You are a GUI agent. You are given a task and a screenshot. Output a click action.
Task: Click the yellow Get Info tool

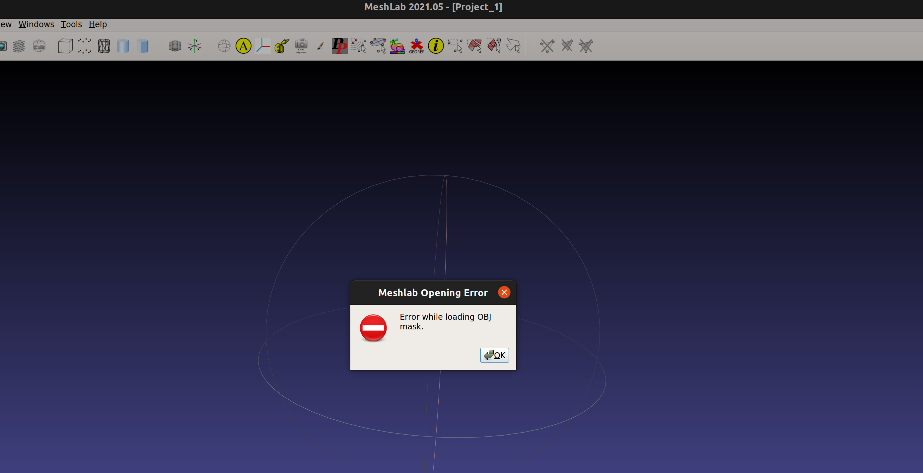[x=436, y=46]
